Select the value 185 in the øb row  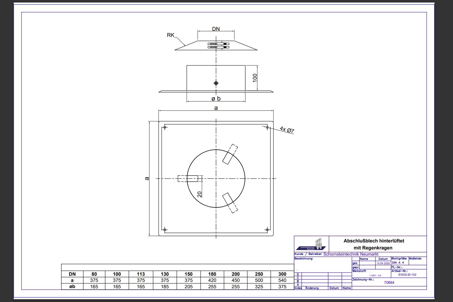tap(165, 287)
